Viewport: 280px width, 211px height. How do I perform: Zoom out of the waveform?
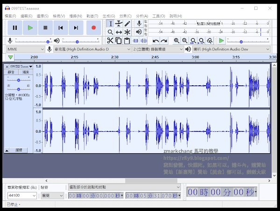pos(185,41)
